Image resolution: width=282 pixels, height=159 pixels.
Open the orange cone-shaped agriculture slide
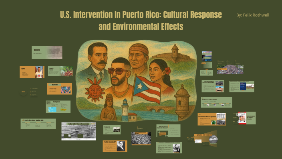point(206,139)
